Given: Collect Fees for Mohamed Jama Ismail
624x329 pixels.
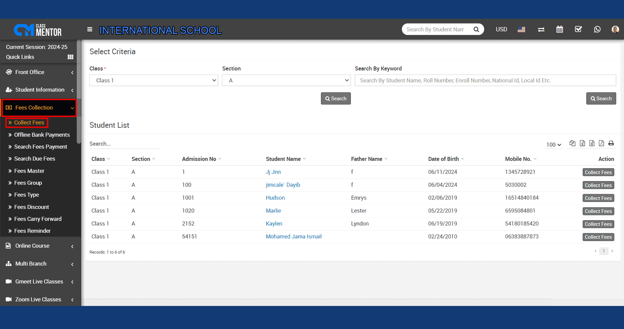Looking at the screenshot, I should coord(598,237).
